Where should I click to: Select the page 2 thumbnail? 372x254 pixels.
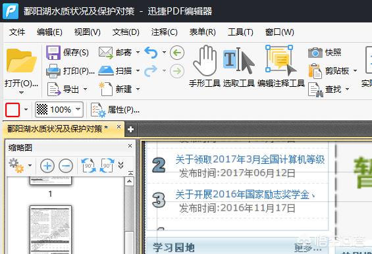[51, 230]
